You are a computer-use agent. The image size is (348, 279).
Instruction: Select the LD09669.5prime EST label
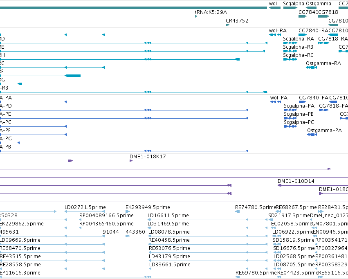[x=20, y=241]
